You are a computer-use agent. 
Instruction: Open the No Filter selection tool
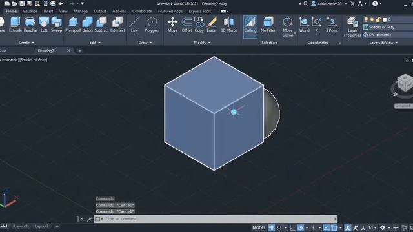pos(268,26)
